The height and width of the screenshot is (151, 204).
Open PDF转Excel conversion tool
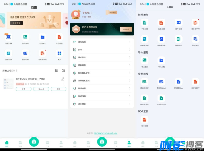point(161,98)
